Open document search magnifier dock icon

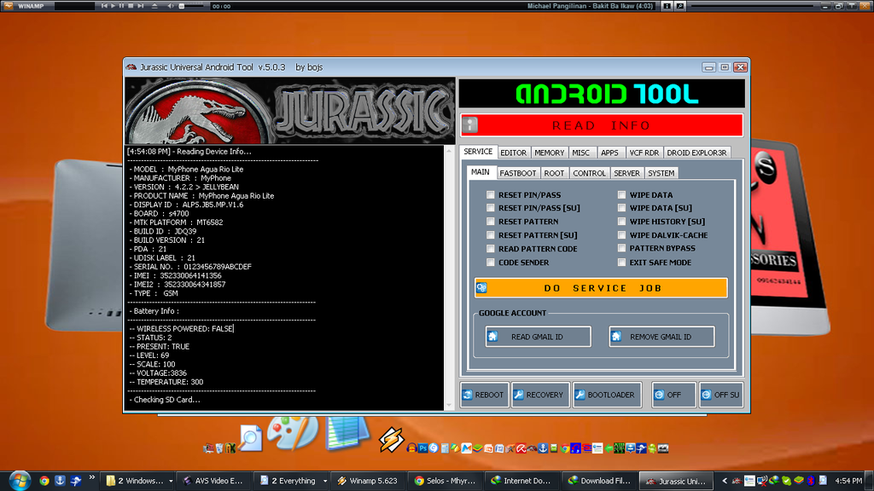tap(250, 437)
